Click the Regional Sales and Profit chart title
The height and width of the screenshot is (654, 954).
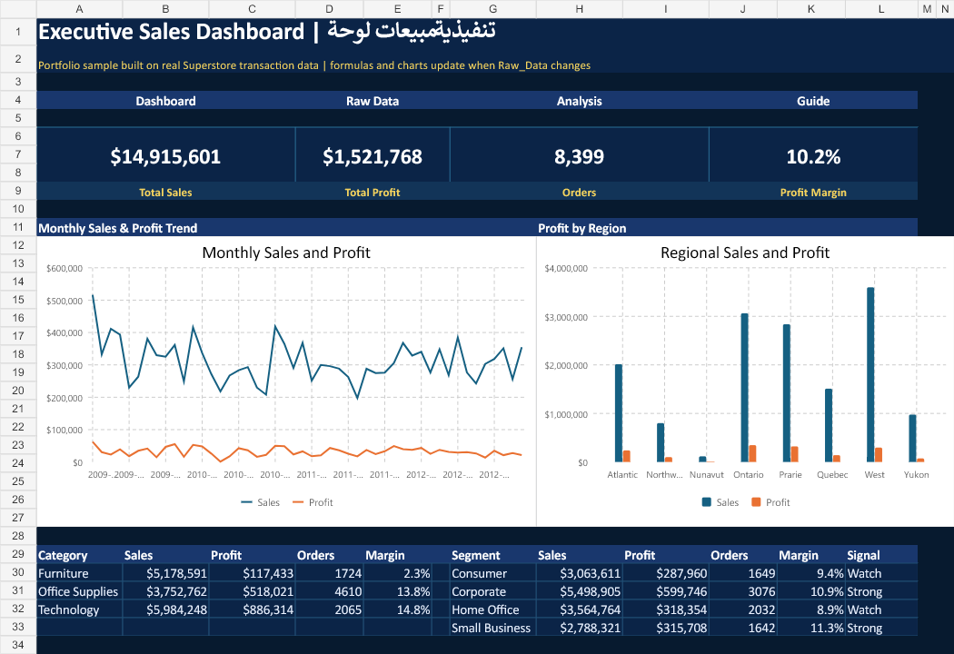click(x=745, y=253)
